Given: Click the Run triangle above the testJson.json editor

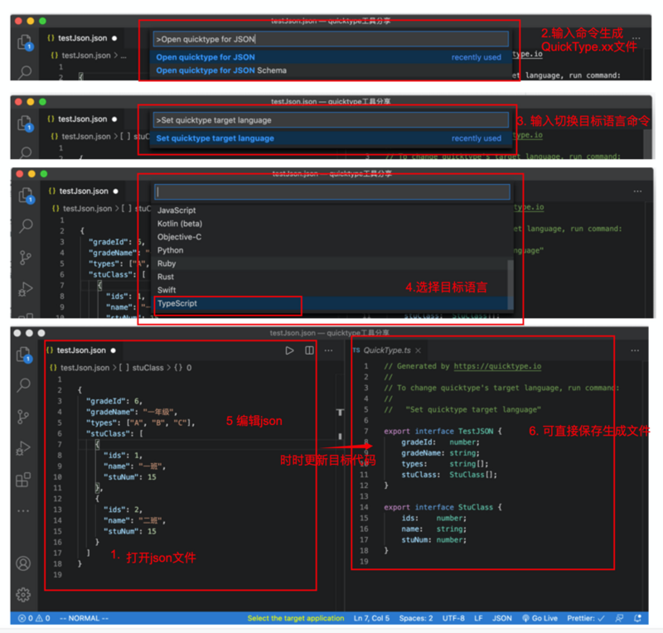Looking at the screenshot, I should click(289, 350).
